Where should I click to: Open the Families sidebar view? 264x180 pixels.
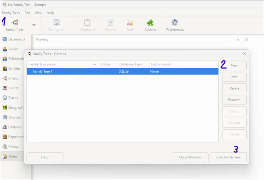click(x=11, y=68)
